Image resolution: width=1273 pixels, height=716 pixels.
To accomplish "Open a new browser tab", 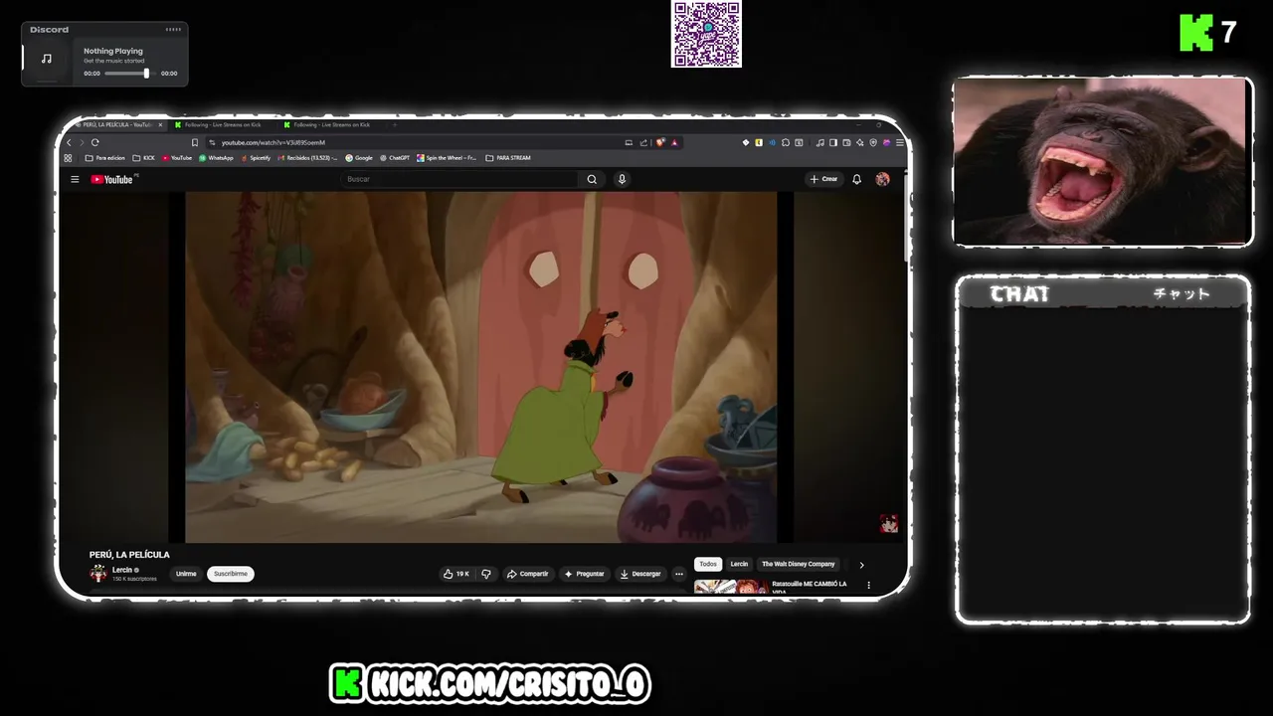I will [395, 125].
